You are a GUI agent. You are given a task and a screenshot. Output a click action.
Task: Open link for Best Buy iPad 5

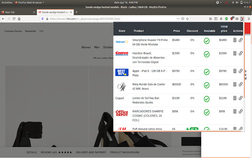click(x=241, y=71)
